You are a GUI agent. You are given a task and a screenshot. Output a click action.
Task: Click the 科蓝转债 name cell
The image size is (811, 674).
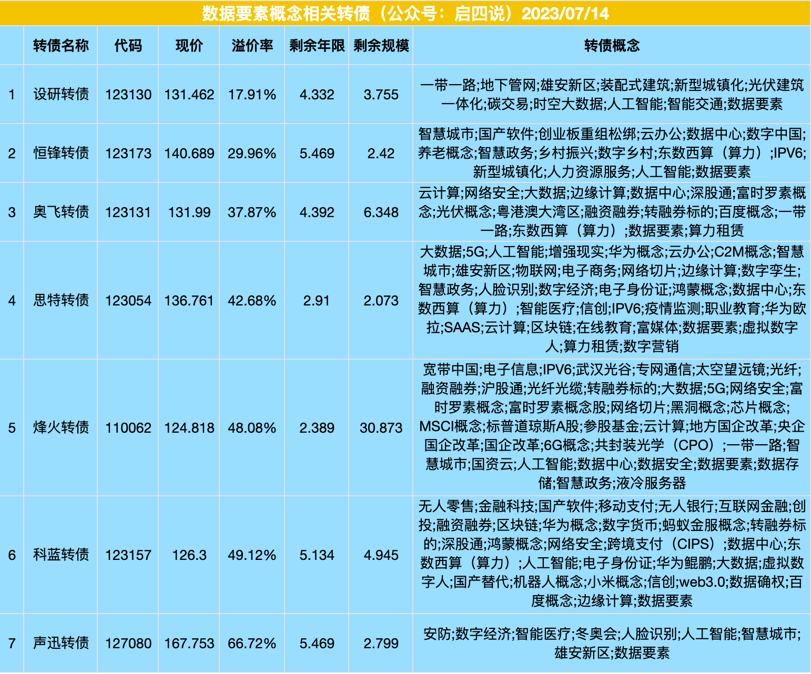coord(60,555)
